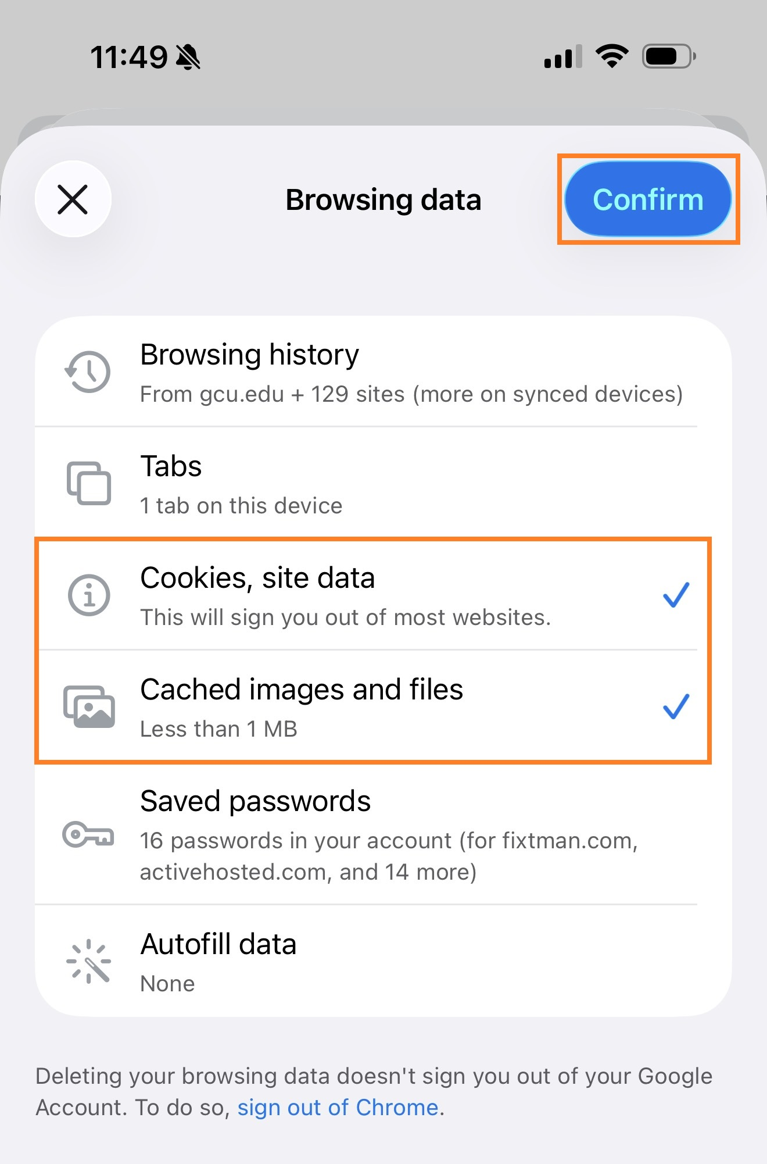Open the sign out of Chrome link
Screen dimensions: 767x1164
click(339, 1107)
